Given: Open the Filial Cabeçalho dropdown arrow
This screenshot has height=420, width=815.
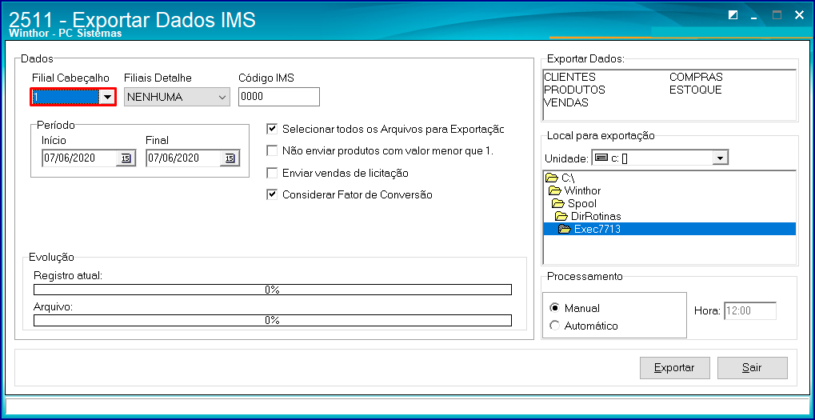Looking at the screenshot, I should pos(106,97).
